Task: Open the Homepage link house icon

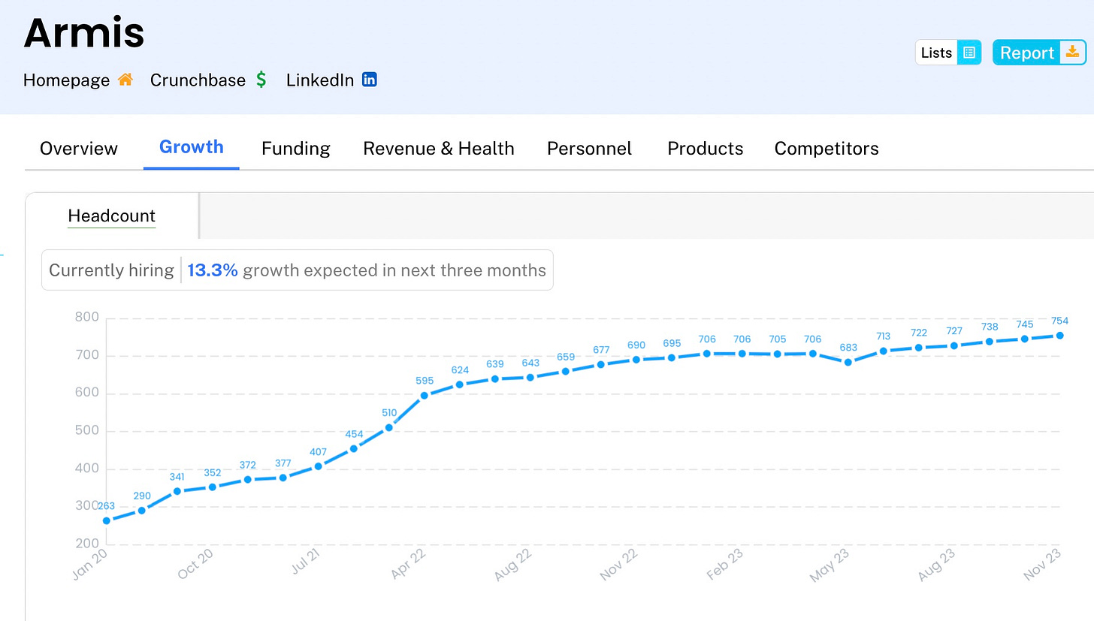Action: click(x=125, y=80)
